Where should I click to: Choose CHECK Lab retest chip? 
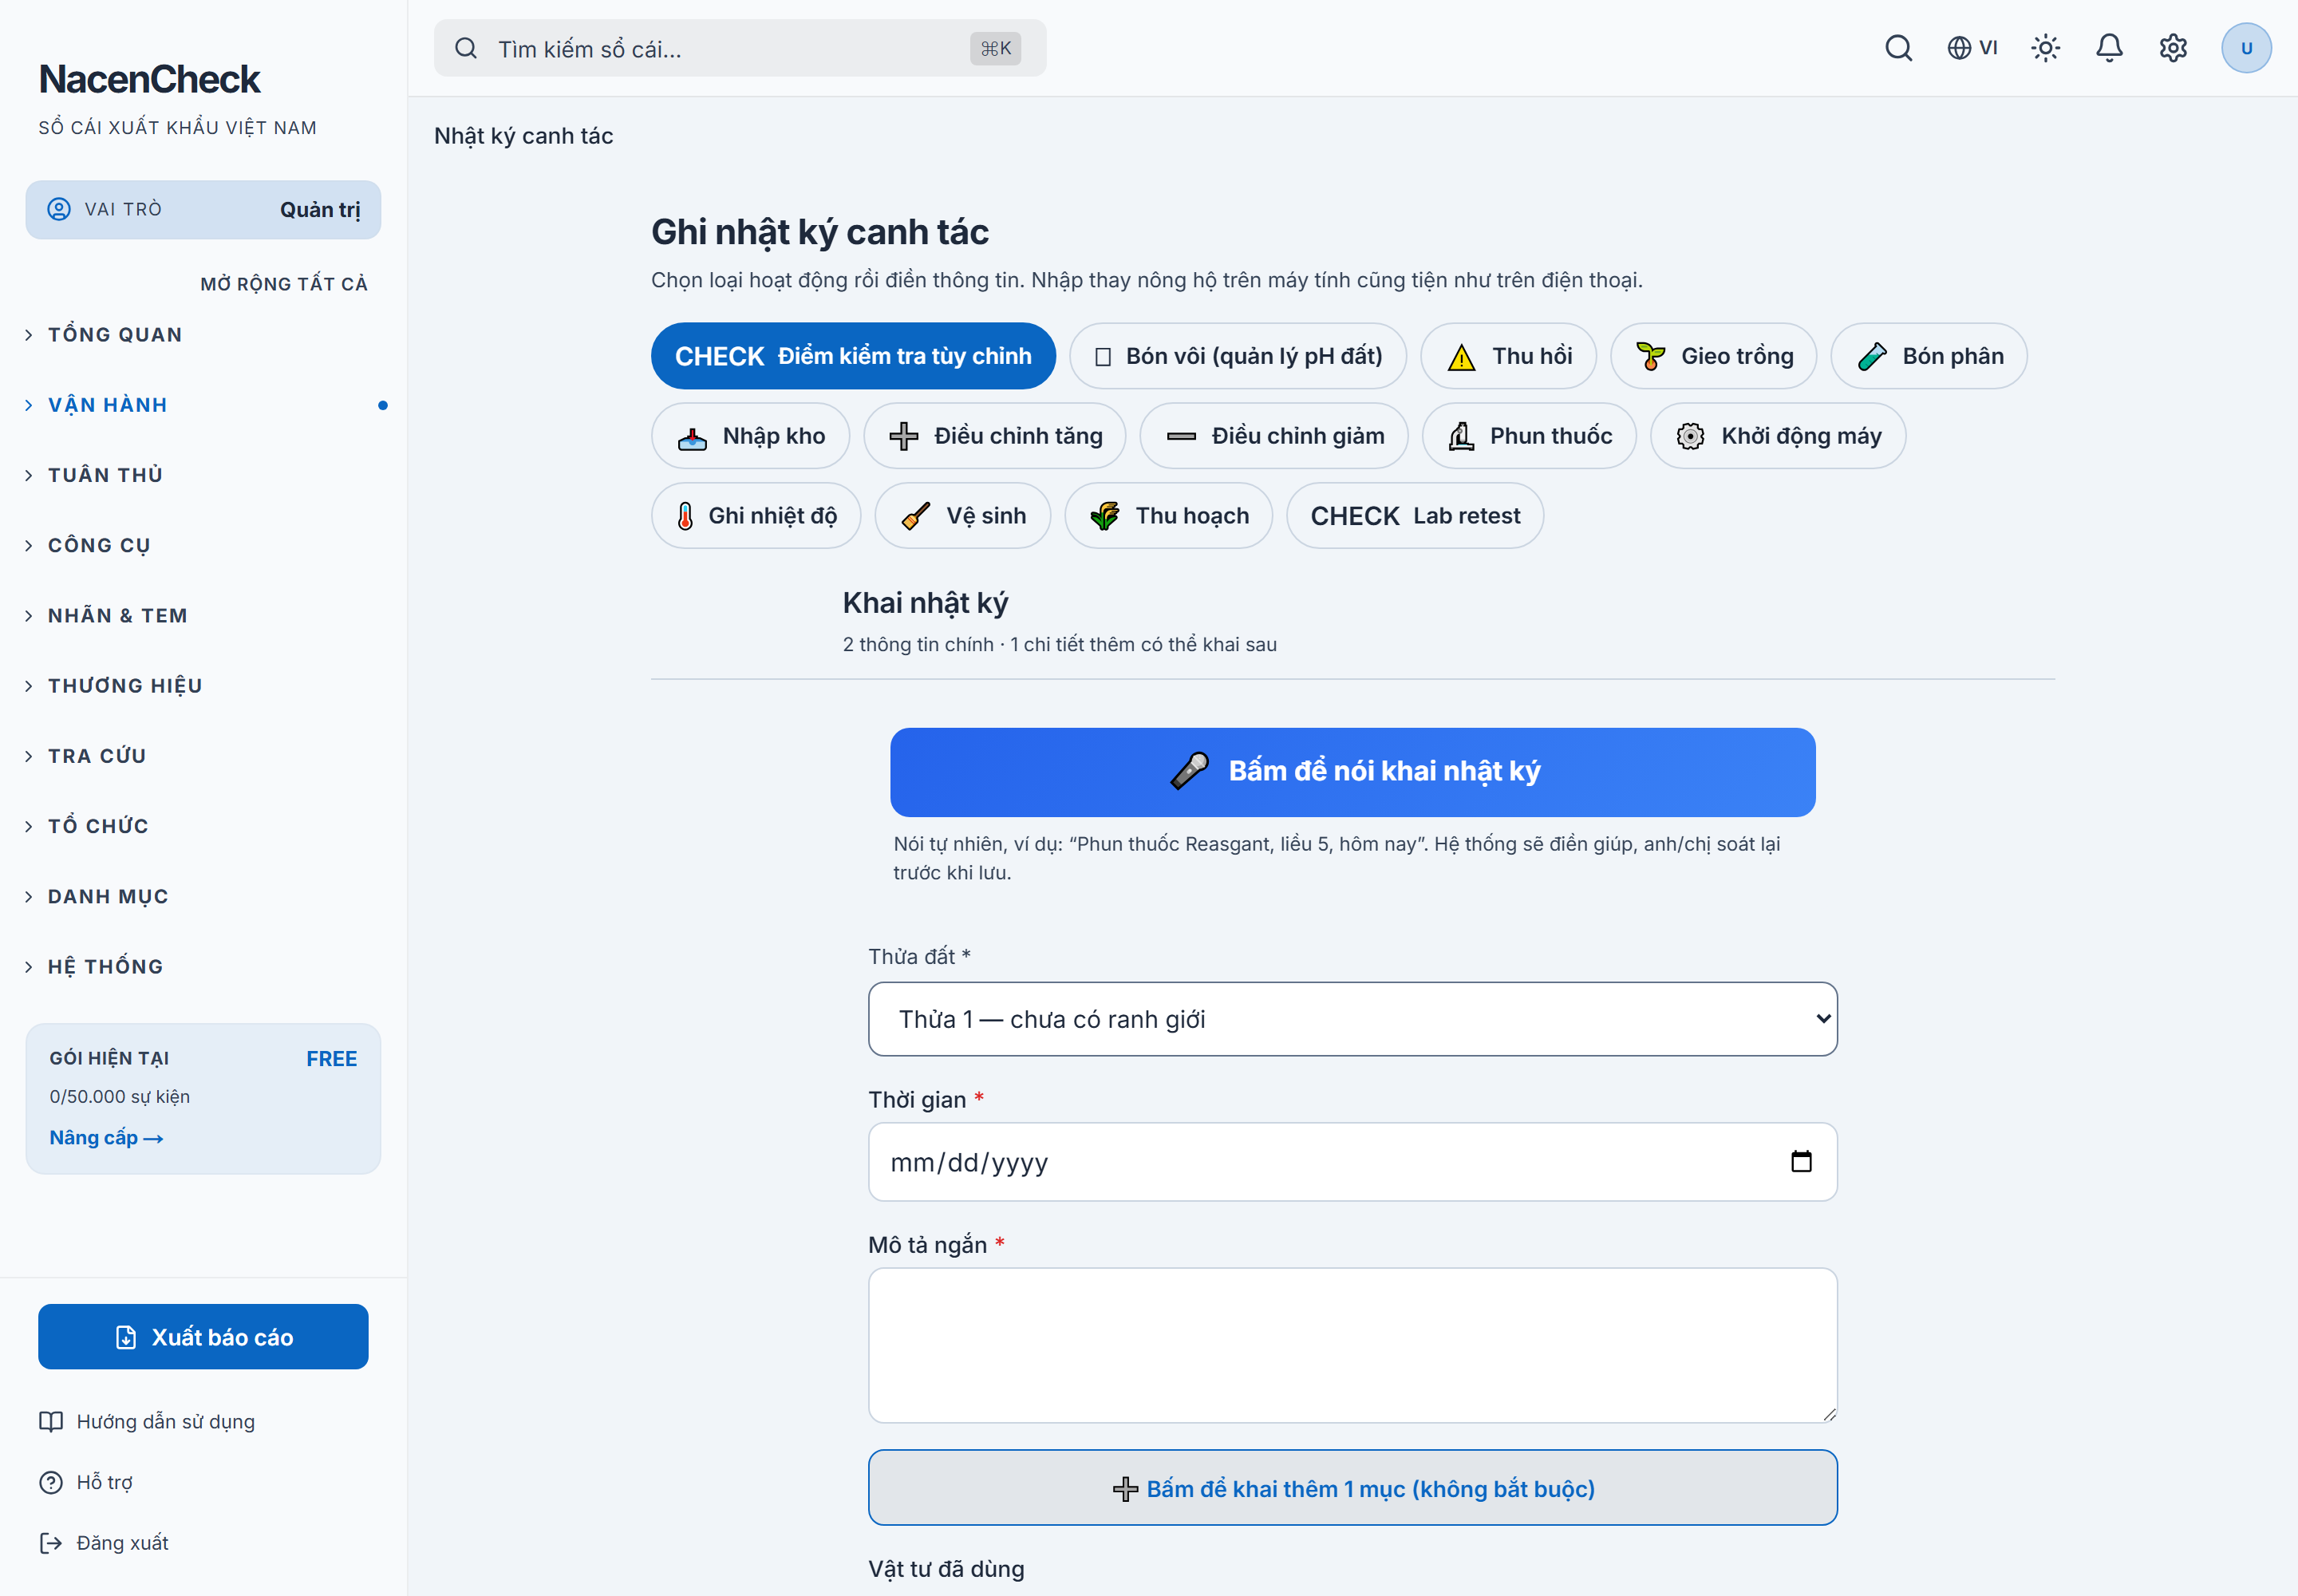coord(1415,516)
